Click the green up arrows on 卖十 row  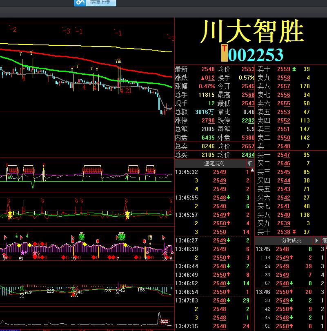pos(294,69)
